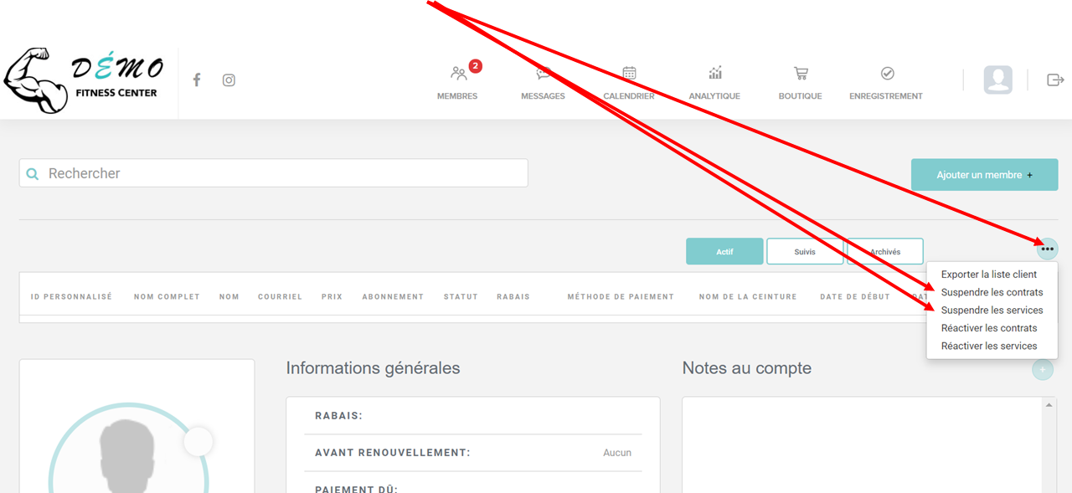
Task: Add a note with the plus icon
Action: click(1043, 369)
